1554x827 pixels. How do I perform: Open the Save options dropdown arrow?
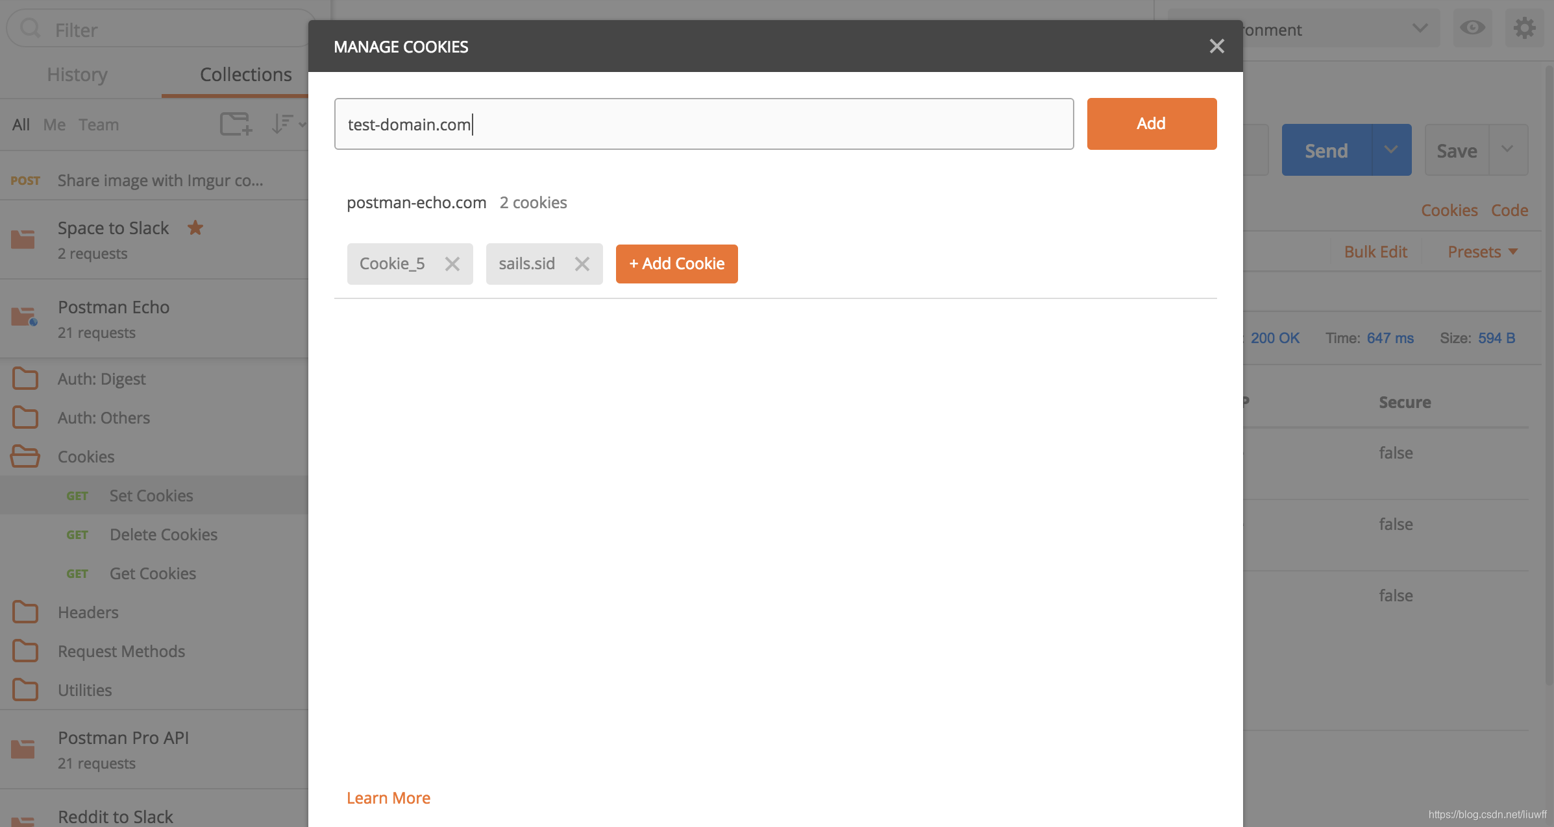[1509, 150]
